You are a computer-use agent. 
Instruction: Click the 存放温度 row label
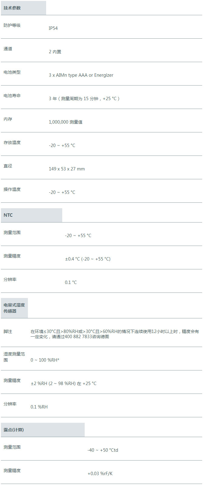[x=12, y=142]
